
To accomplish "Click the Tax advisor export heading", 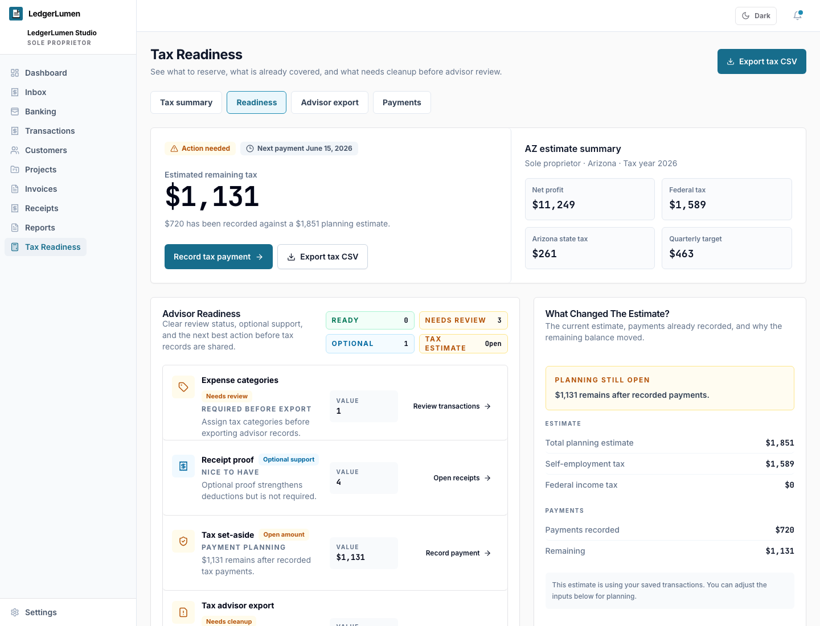I will pos(237,606).
